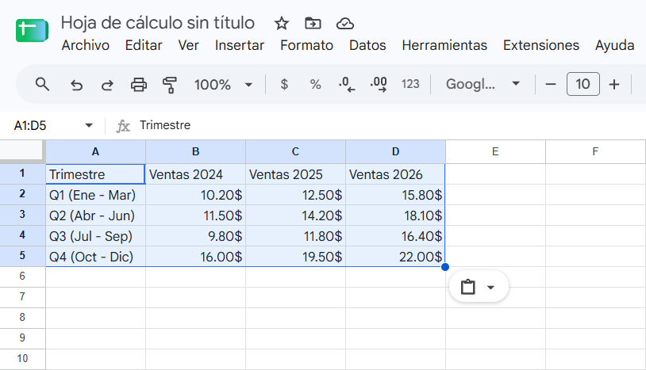Open the Googl... font family dropdown
646x370 pixels.
pos(483,84)
